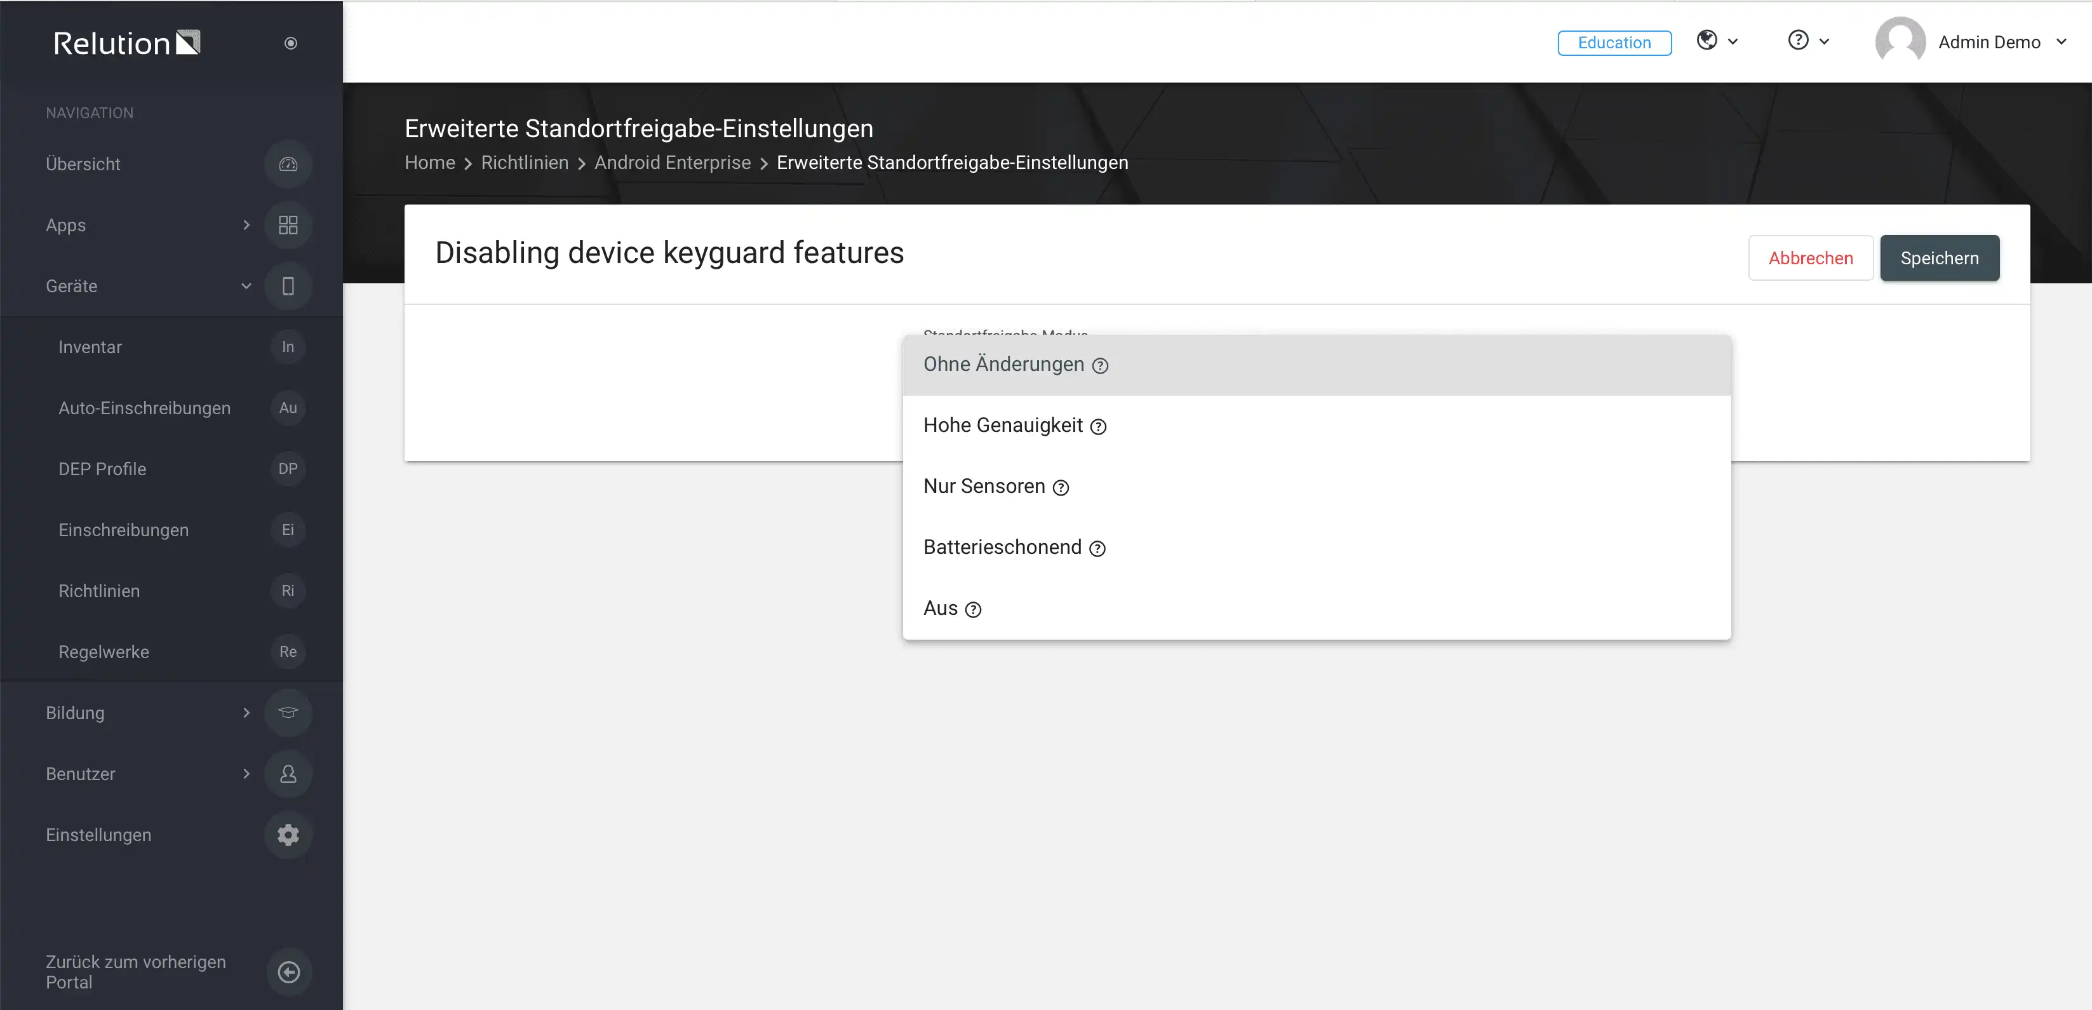This screenshot has width=2092, height=1010.
Task: Click the Benutzer person icon
Action: (288, 774)
